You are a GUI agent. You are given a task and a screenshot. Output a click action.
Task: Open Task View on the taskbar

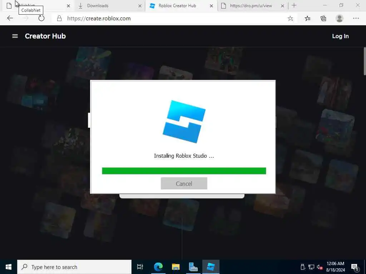[140, 267]
